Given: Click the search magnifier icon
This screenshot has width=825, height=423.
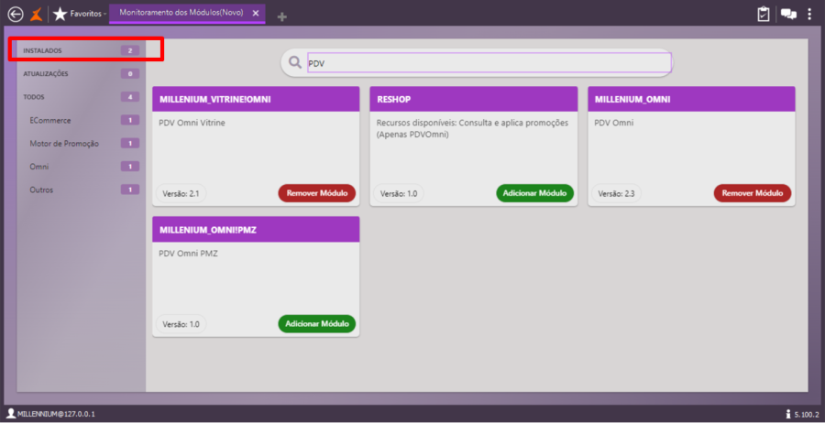Looking at the screenshot, I should point(295,62).
